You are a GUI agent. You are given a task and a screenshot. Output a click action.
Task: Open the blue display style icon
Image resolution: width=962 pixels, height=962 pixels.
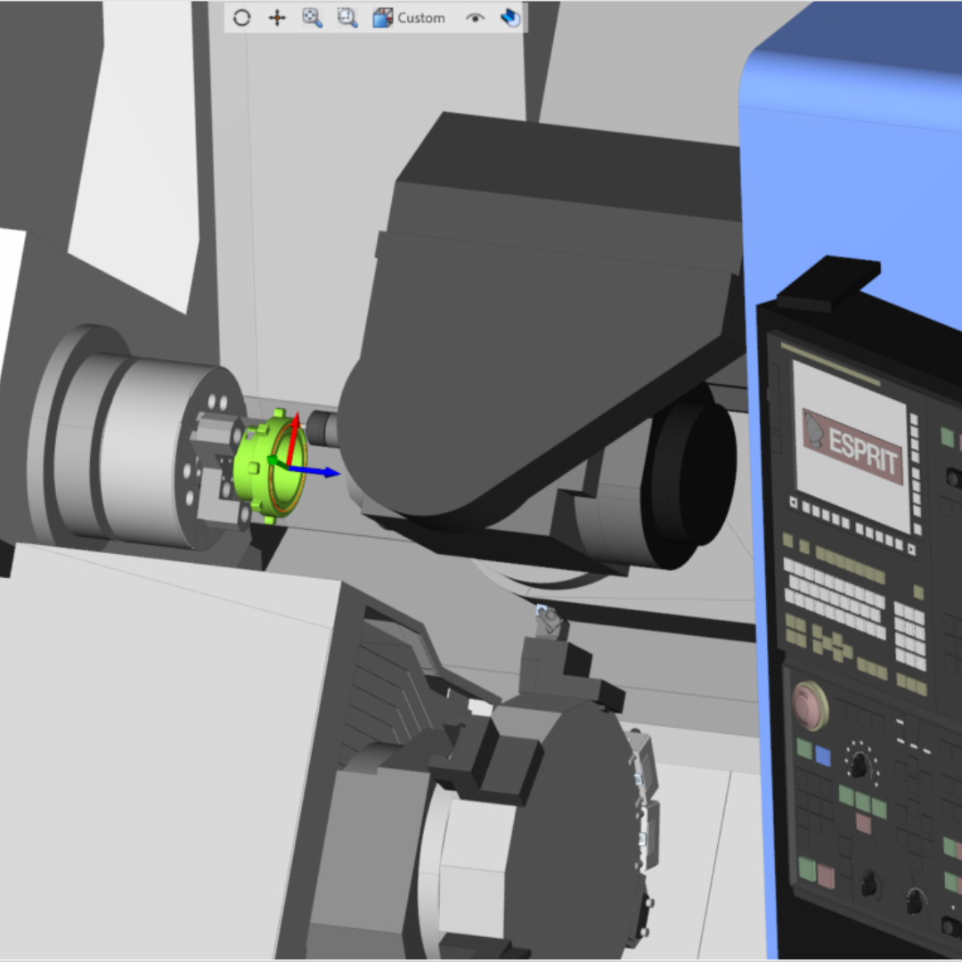click(510, 18)
